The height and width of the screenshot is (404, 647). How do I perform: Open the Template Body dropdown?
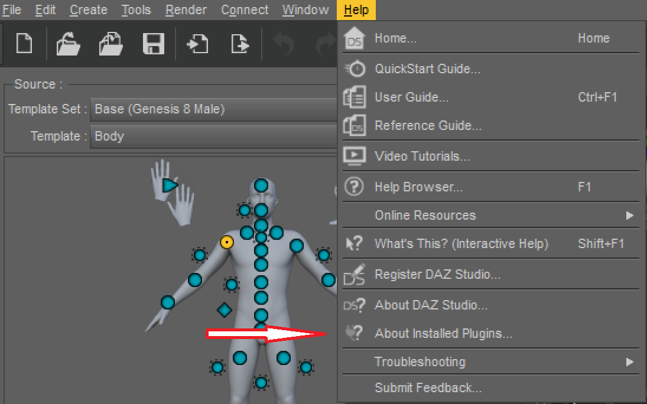click(214, 136)
